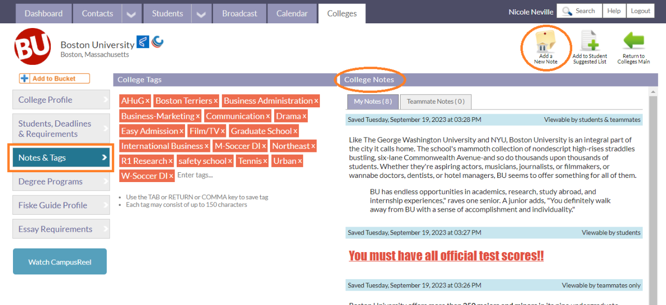Click the Return to Colleges Main arrow icon
This screenshot has height=305, width=666.
coord(633,41)
